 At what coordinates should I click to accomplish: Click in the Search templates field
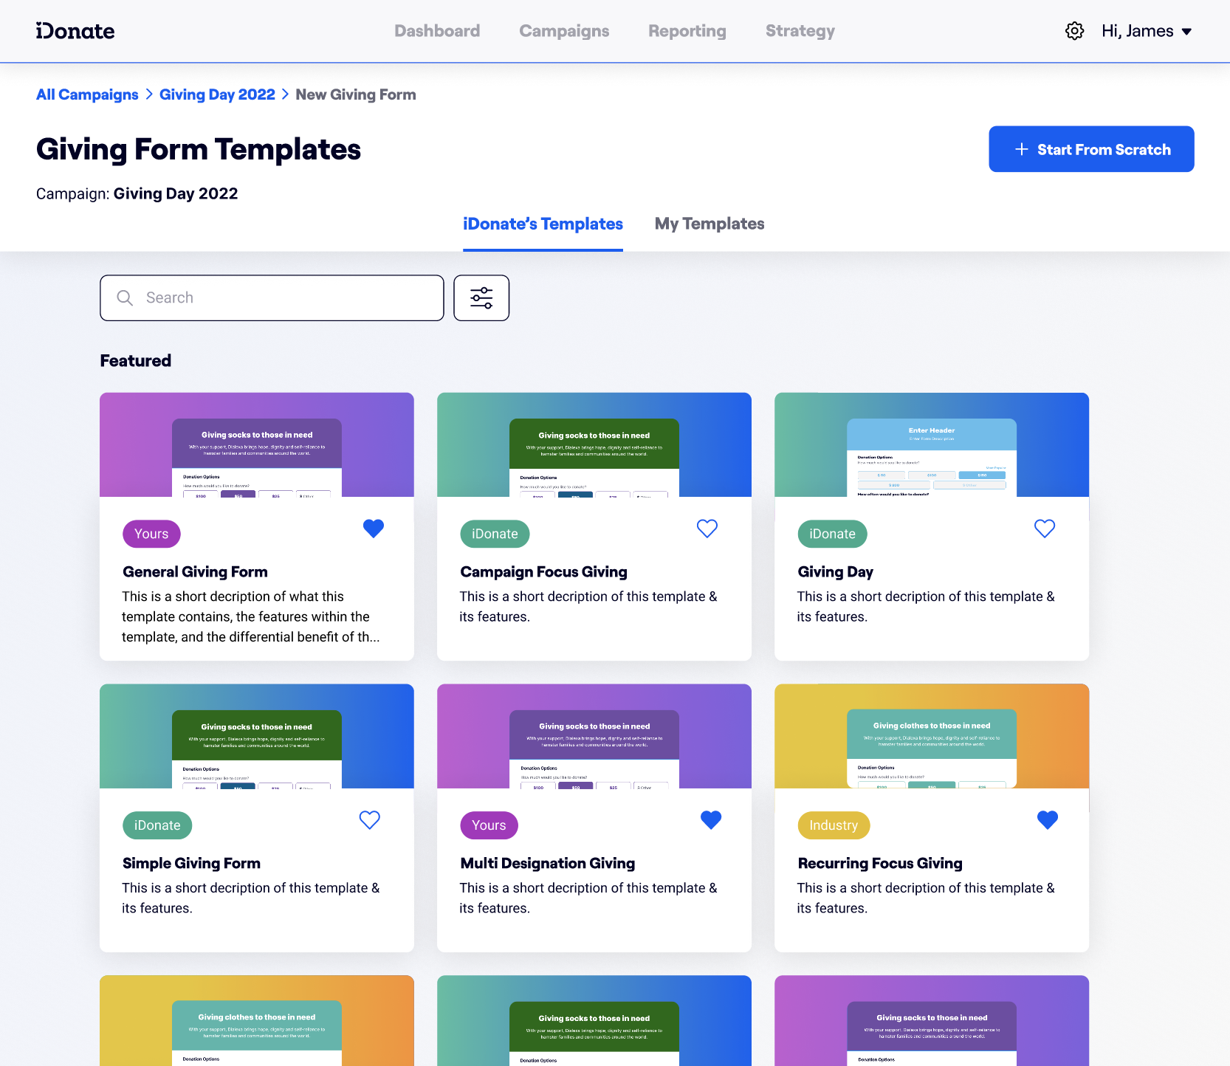pos(272,298)
